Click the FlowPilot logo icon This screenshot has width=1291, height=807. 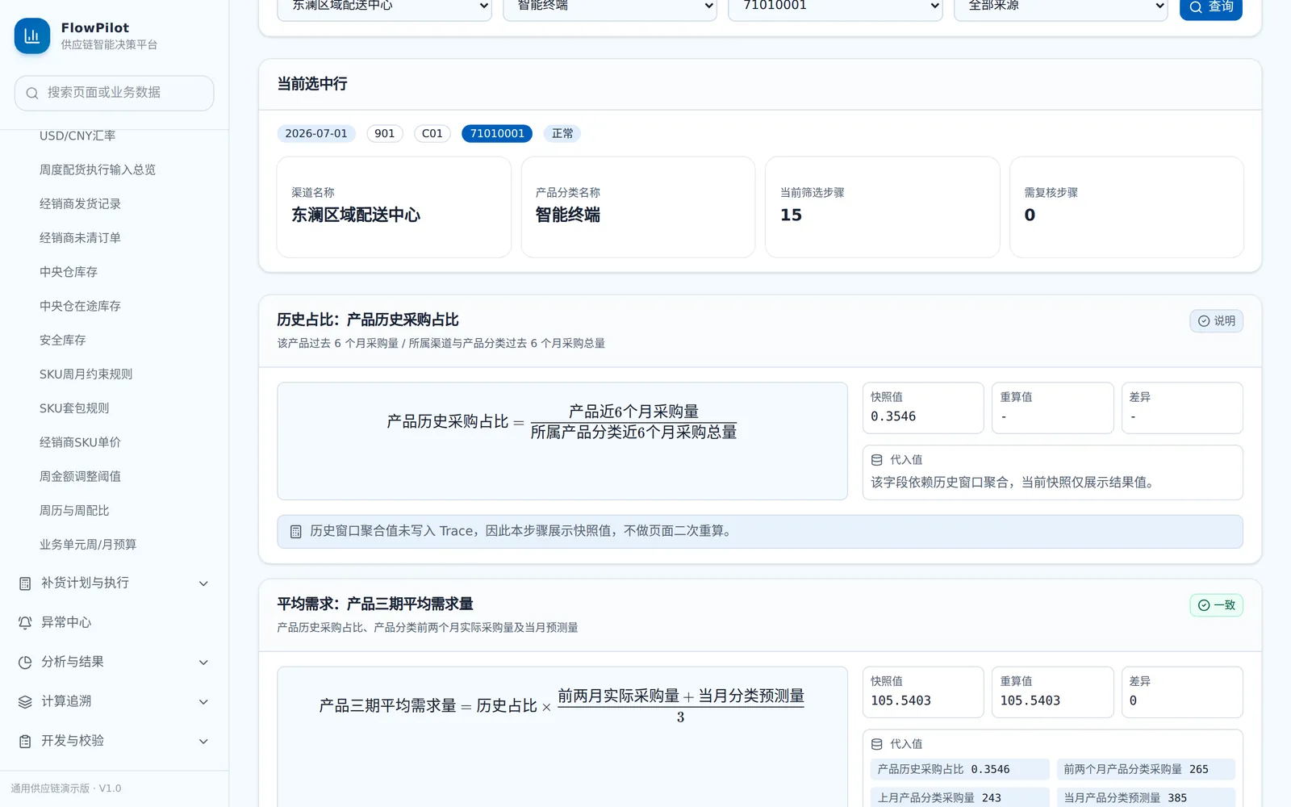[x=32, y=36]
